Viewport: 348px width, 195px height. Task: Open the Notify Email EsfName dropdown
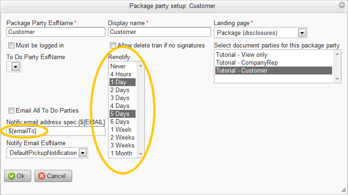pyautogui.click(x=82, y=153)
